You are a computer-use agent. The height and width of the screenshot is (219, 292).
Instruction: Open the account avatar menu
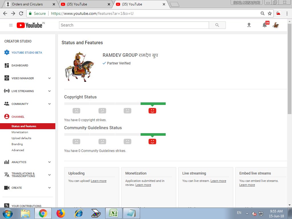tap(276, 25)
